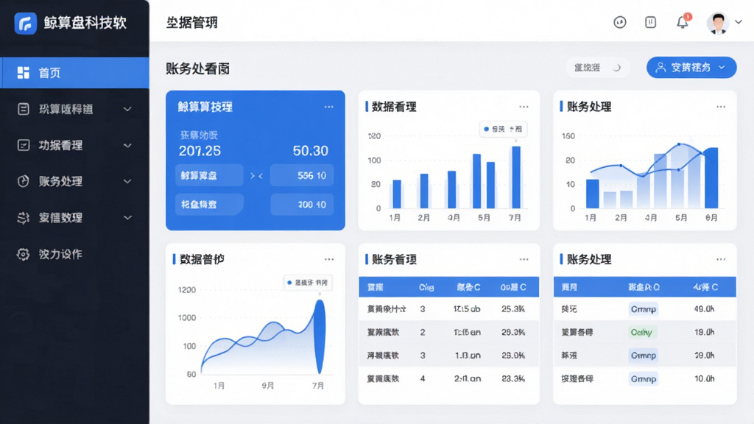Click the circular clock icon in header
Screen dimensions: 754x424
click(620, 22)
